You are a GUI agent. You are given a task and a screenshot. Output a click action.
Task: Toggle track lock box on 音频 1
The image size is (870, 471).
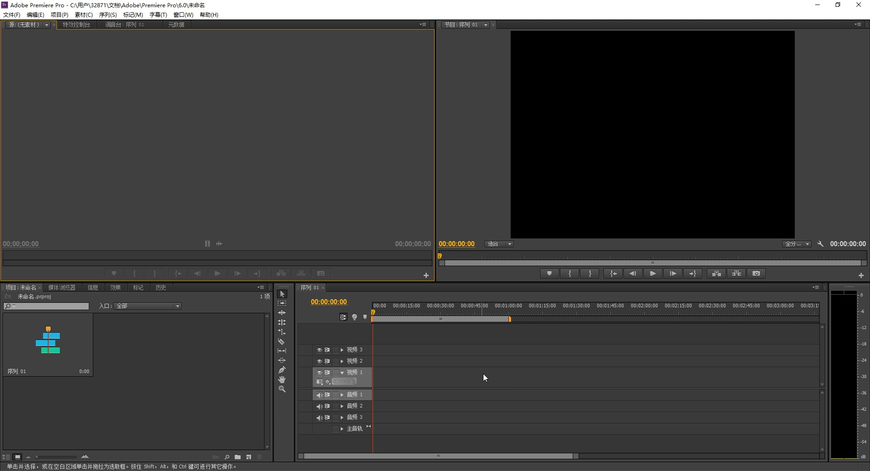click(336, 395)
